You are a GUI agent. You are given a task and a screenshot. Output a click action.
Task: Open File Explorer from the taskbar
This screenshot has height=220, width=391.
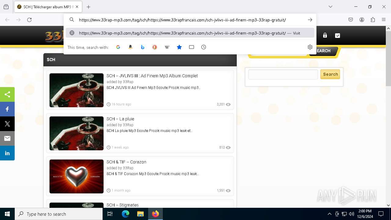[140, 214]
